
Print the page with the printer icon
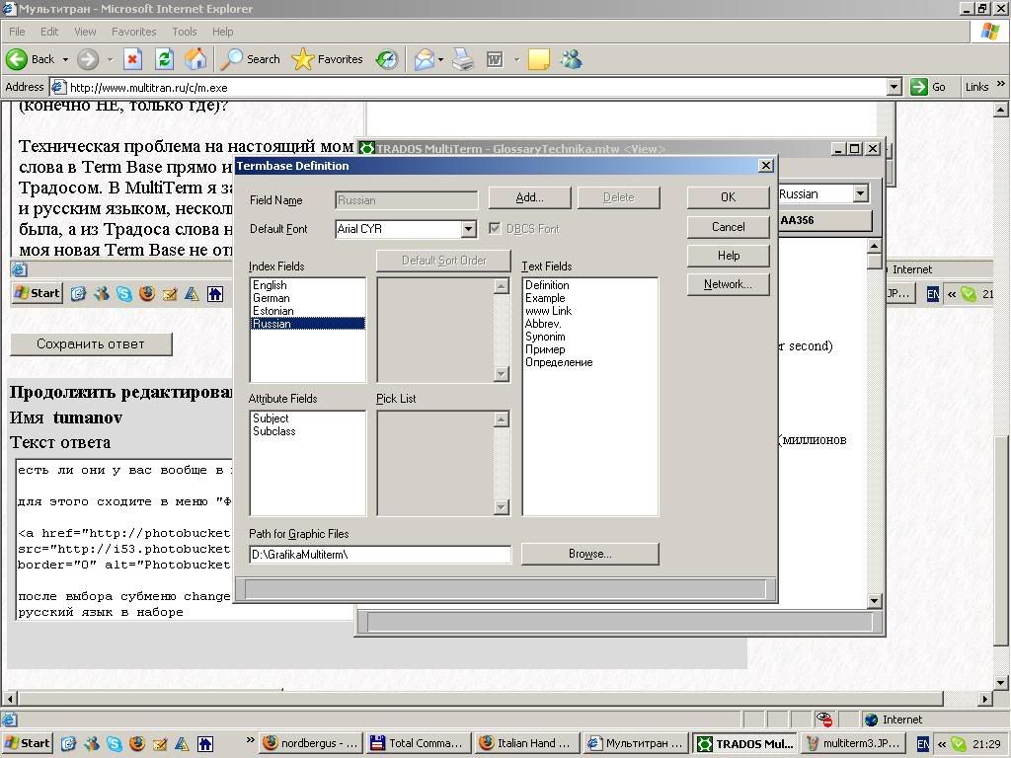point(462,59)
